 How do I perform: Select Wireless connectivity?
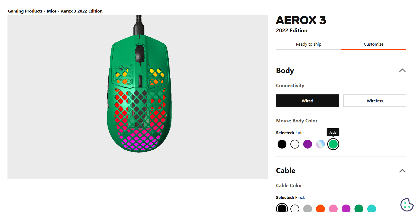[374, 101]
